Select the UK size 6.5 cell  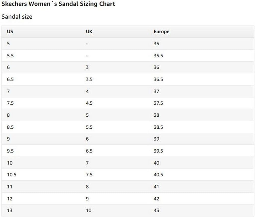tap(89, 151)
